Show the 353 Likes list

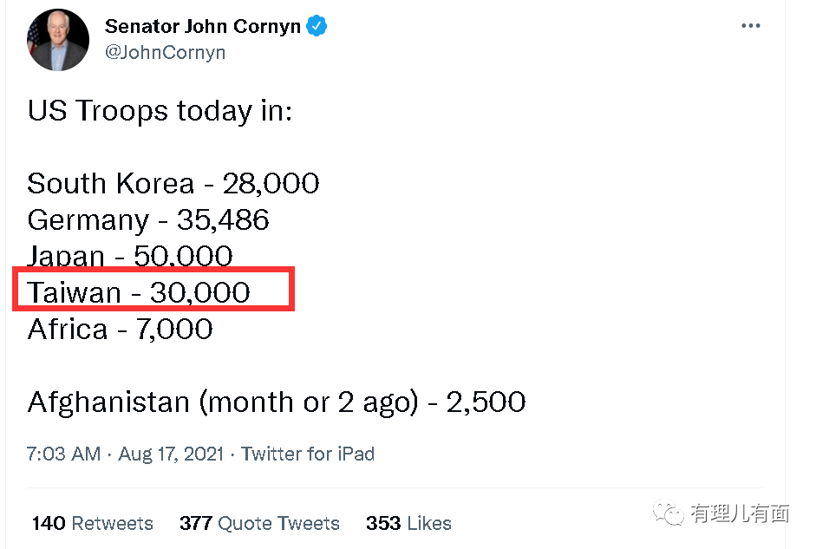tap(408, 523)
